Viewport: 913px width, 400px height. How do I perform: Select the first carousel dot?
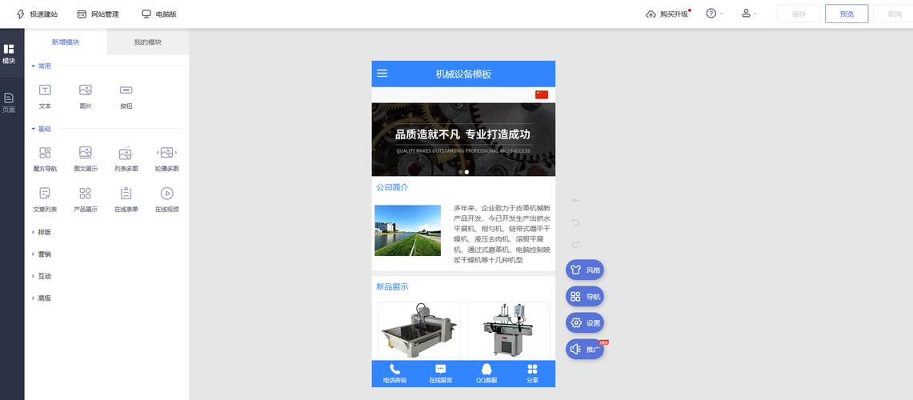point(460,172)
